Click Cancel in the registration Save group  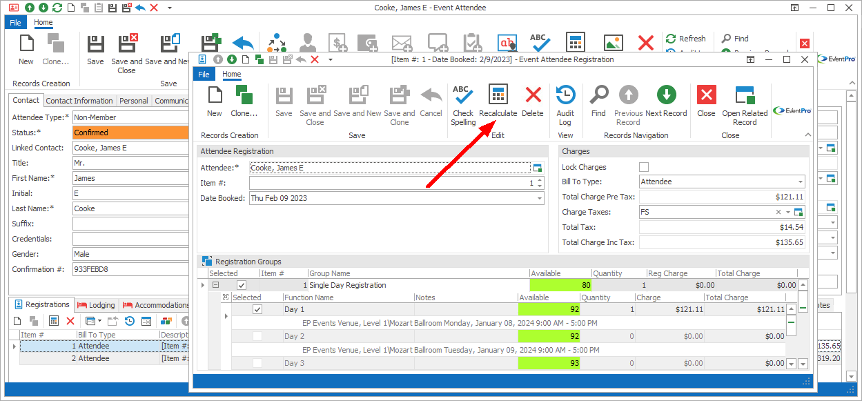click(431, 101)
